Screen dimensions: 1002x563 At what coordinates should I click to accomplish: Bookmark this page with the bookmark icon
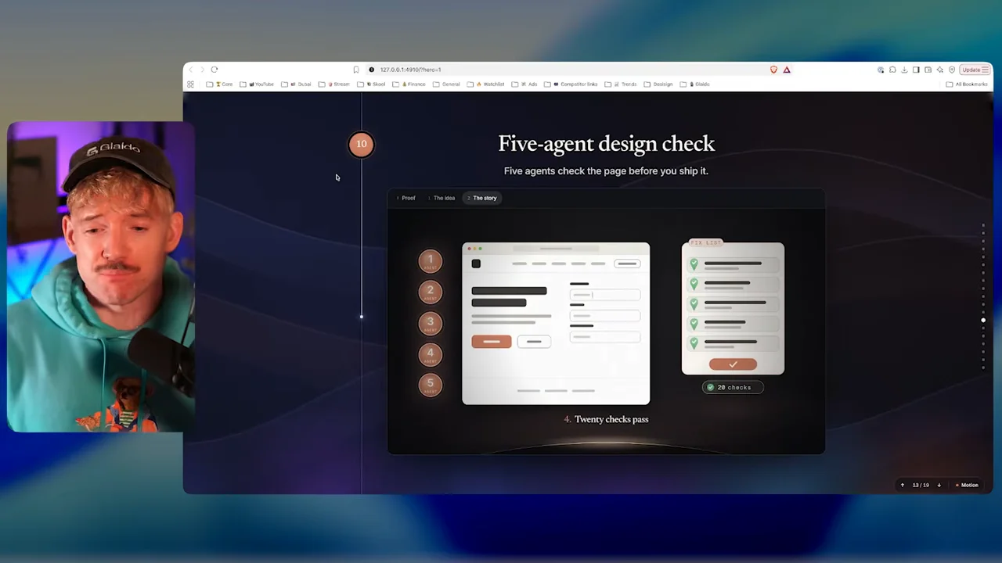click(356, 70)
